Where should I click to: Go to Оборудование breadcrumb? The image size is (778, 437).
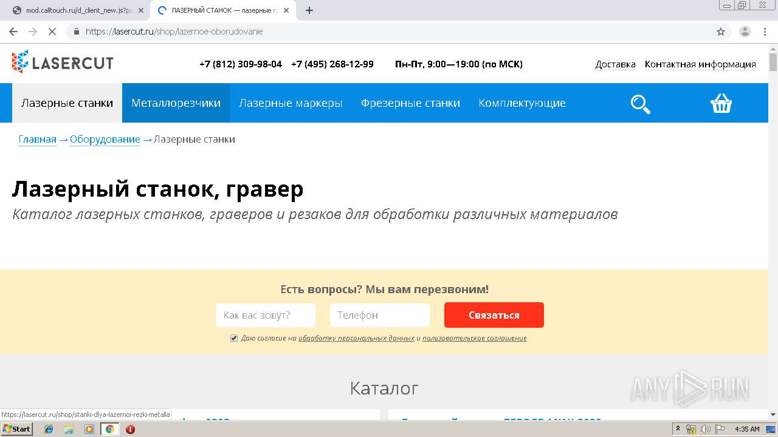point(105,139)
